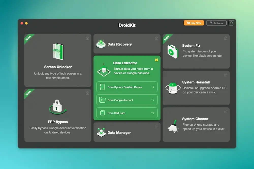Select the Screen Unlocker tool
This screenshot has width=254, height=169.
tap(58, 61)
